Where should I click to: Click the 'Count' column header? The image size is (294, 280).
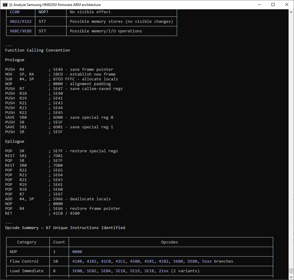click(x=59, y=242)
